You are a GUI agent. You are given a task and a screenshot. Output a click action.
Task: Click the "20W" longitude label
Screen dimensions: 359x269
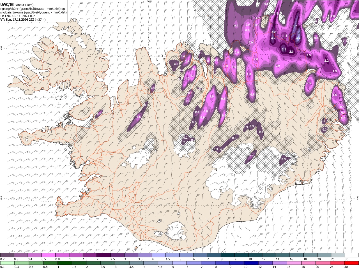(149, 1)
